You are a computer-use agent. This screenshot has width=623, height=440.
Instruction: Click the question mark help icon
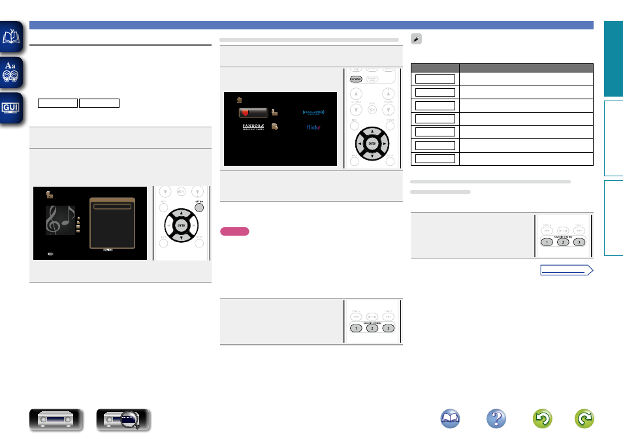(496, 418)
